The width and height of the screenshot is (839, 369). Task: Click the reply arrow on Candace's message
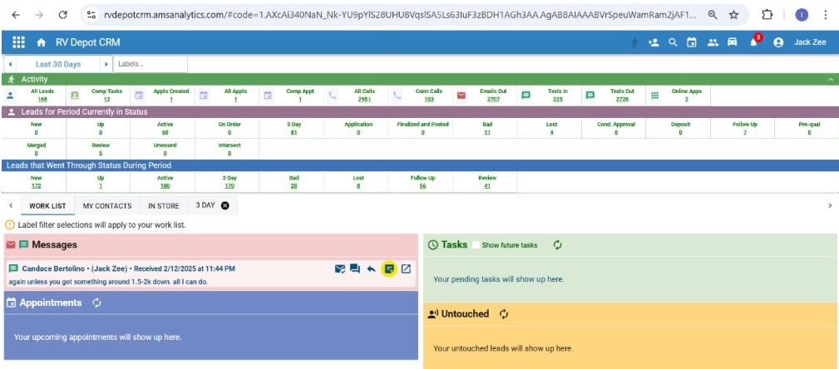coord(371,268)
